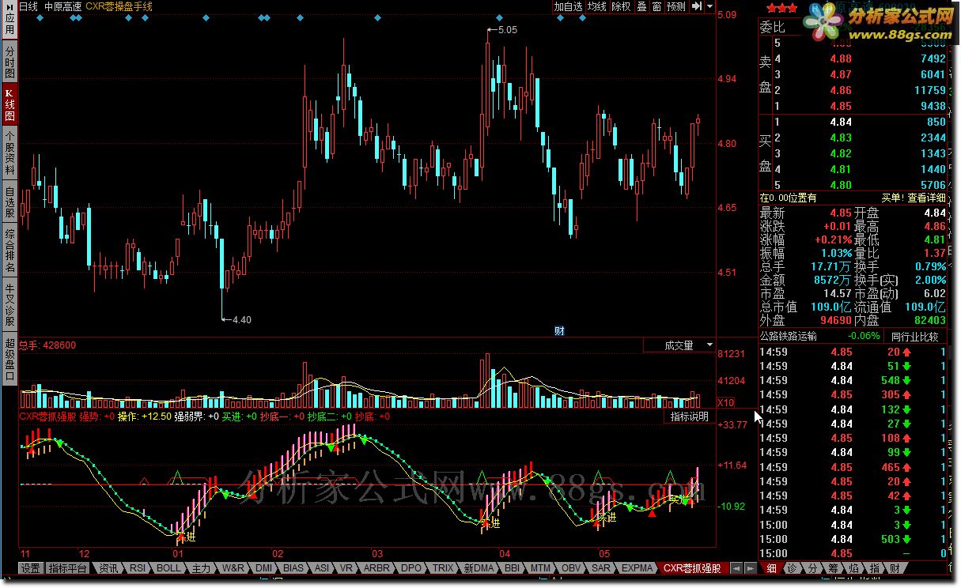
Task: Select the SAR indicator tab
Action: pos(600,567)
